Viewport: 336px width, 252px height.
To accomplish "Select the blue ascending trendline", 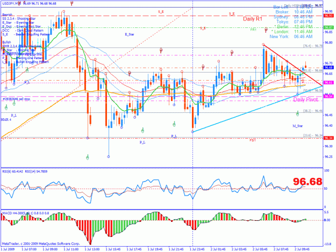I will (x=258, y=109).
